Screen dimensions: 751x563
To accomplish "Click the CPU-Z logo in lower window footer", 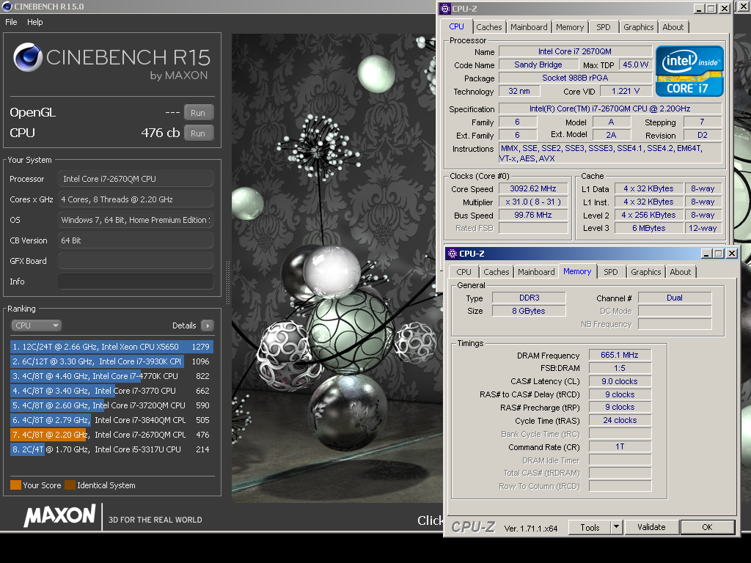I will 473,526.
